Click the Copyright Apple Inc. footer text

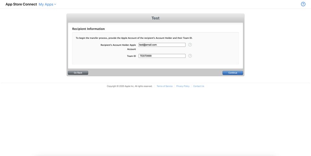(130, 86)
